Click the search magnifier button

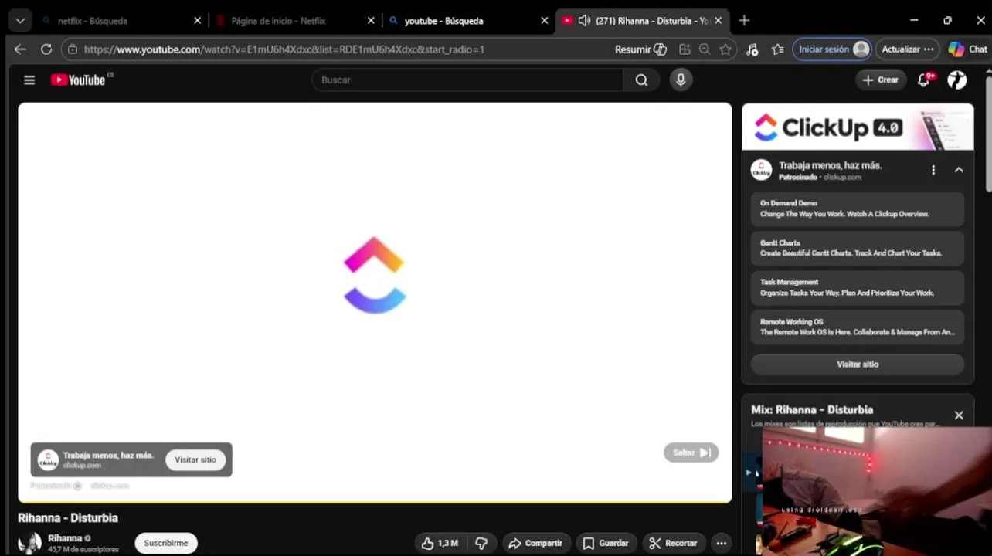(x=641, y=80)
